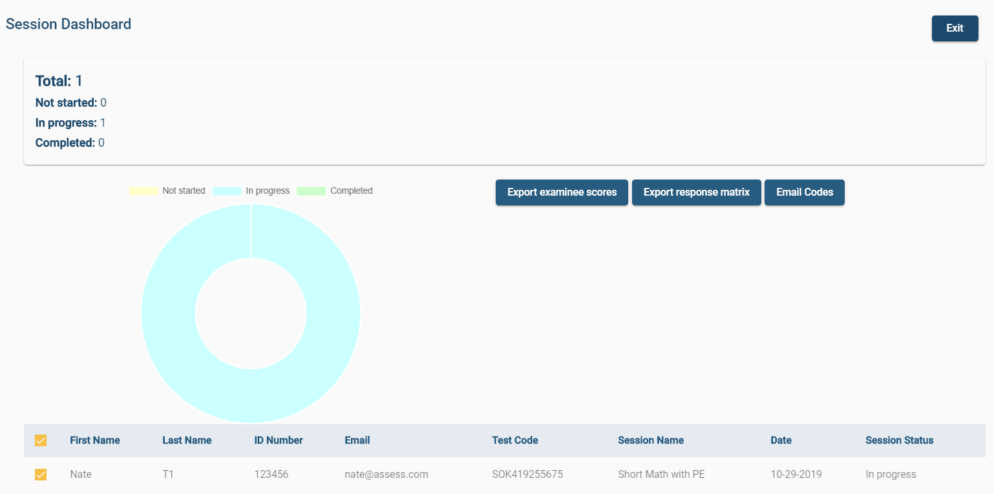Export examinee scores

(562, 192)
